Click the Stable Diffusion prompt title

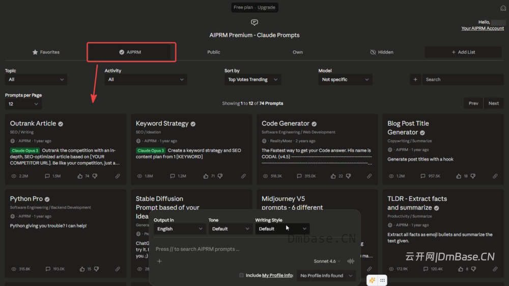pos(167,207)
